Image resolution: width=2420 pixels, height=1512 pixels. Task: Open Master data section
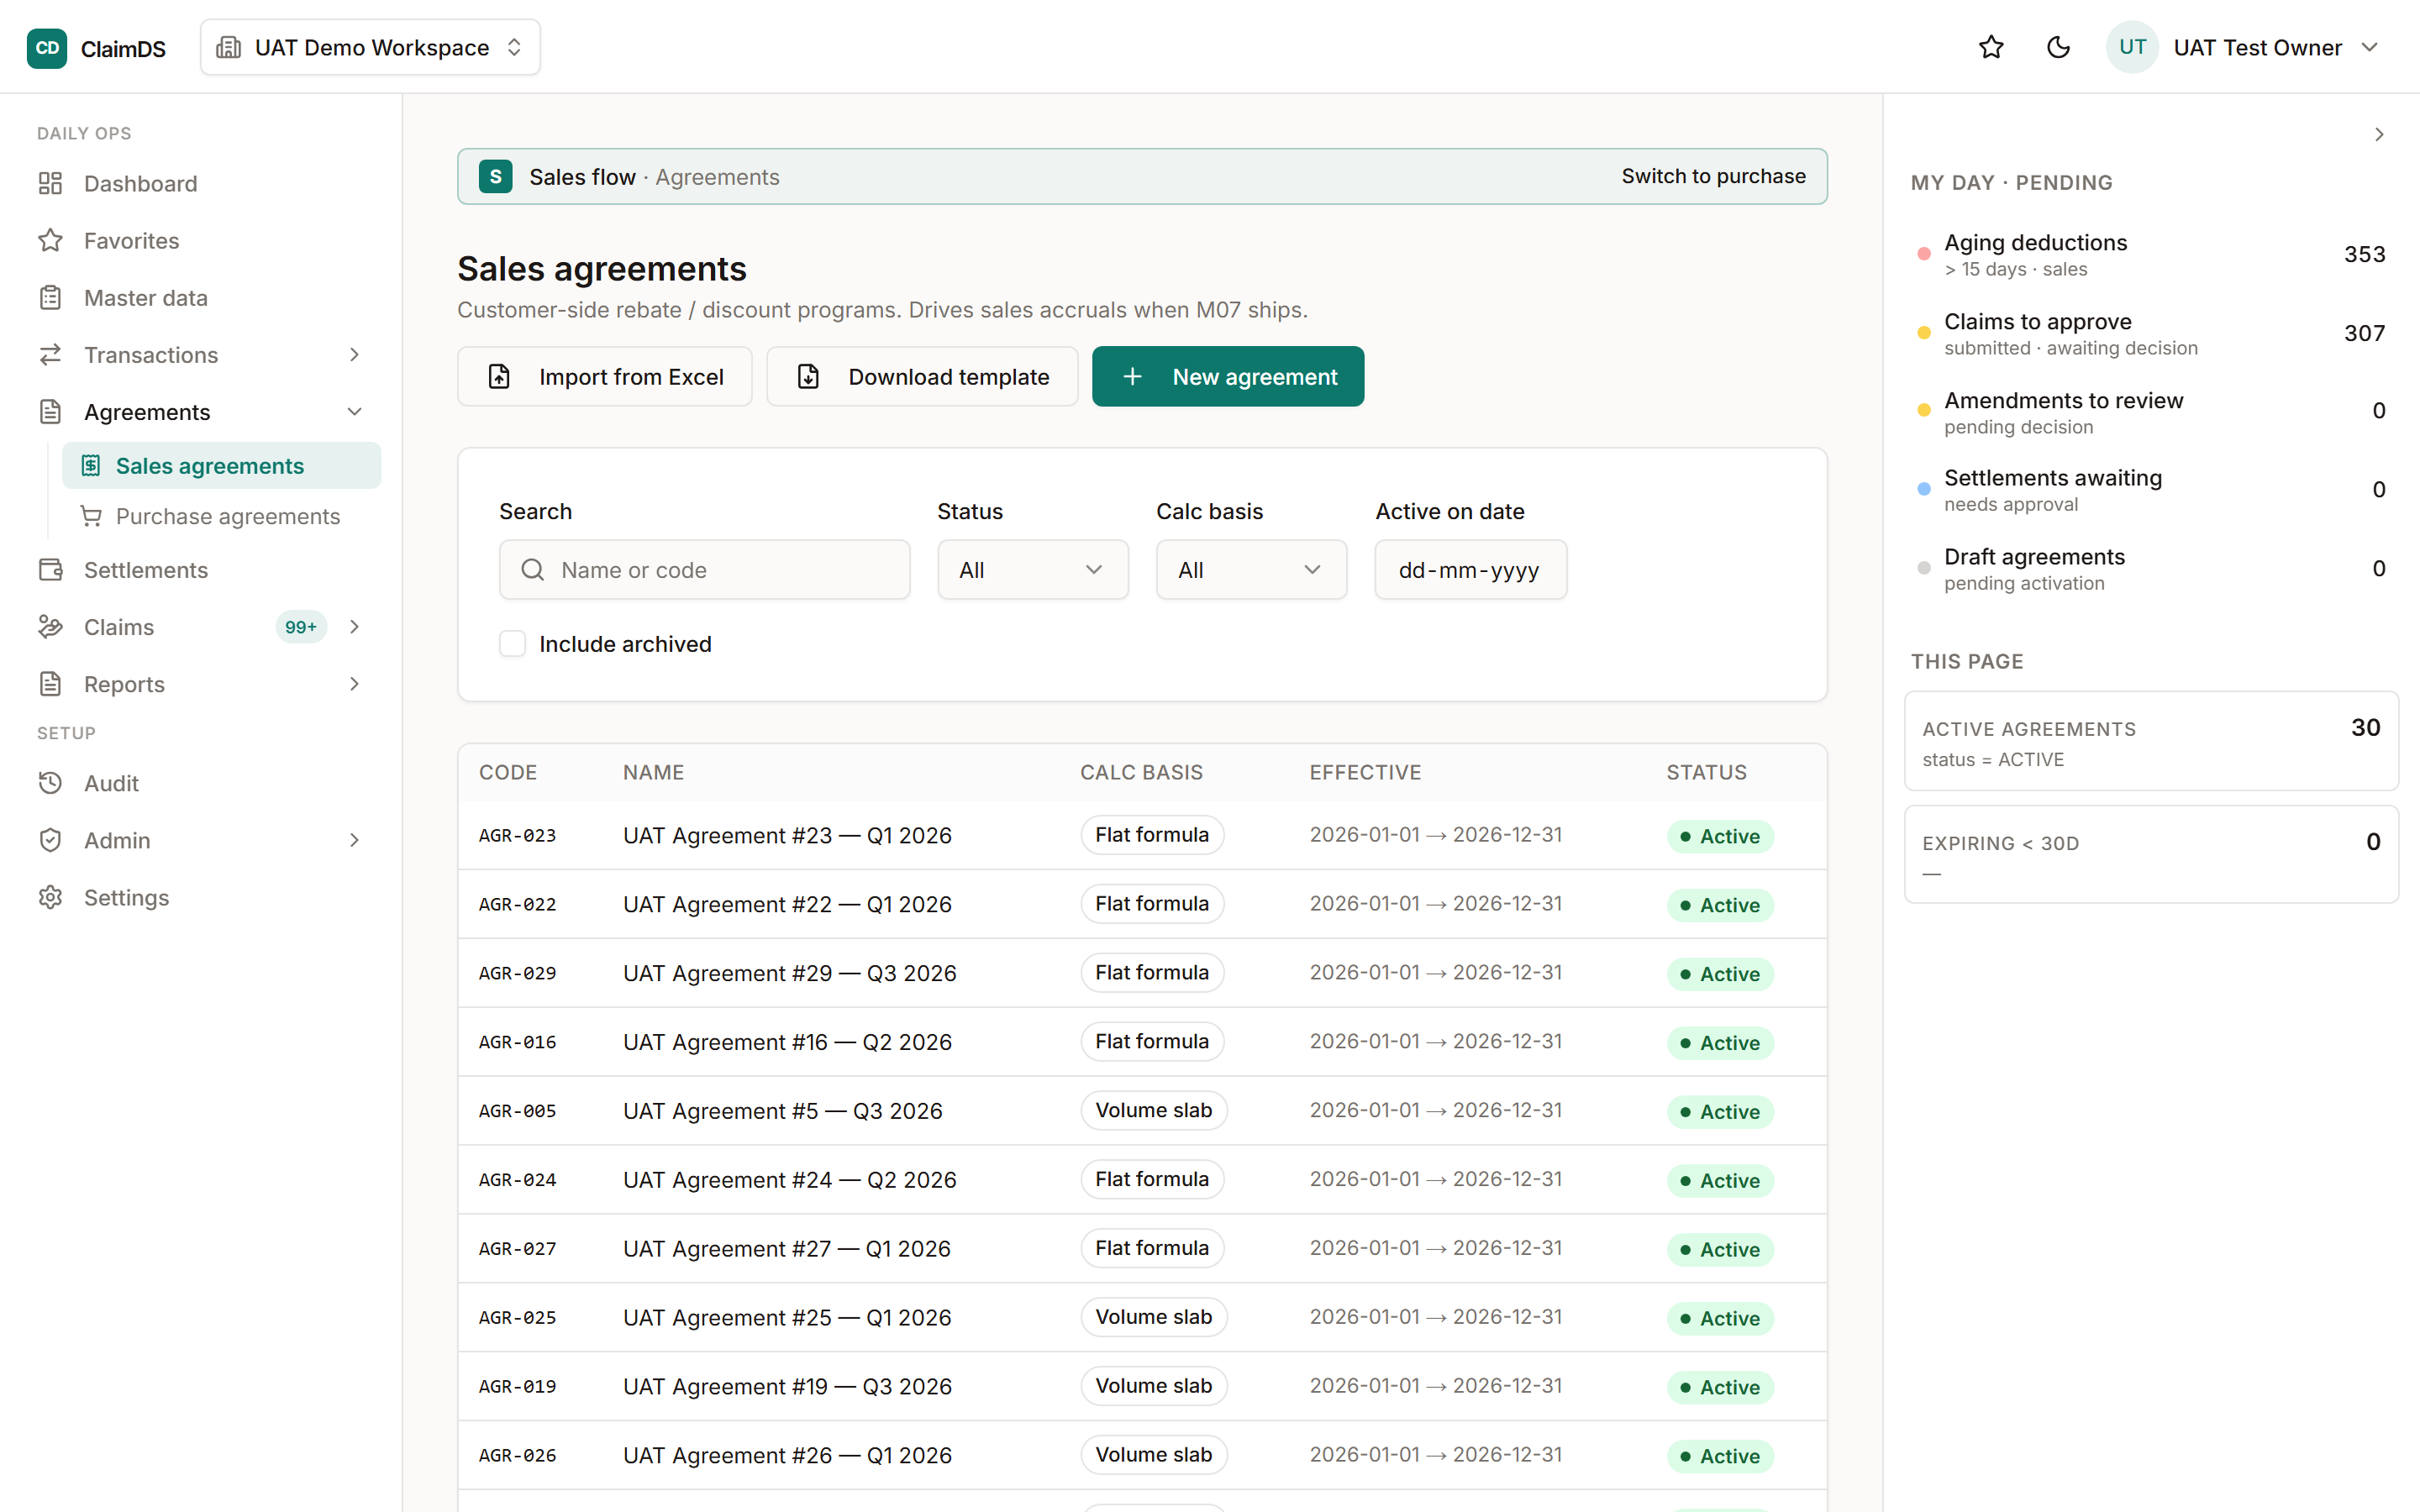click(200, 297)
